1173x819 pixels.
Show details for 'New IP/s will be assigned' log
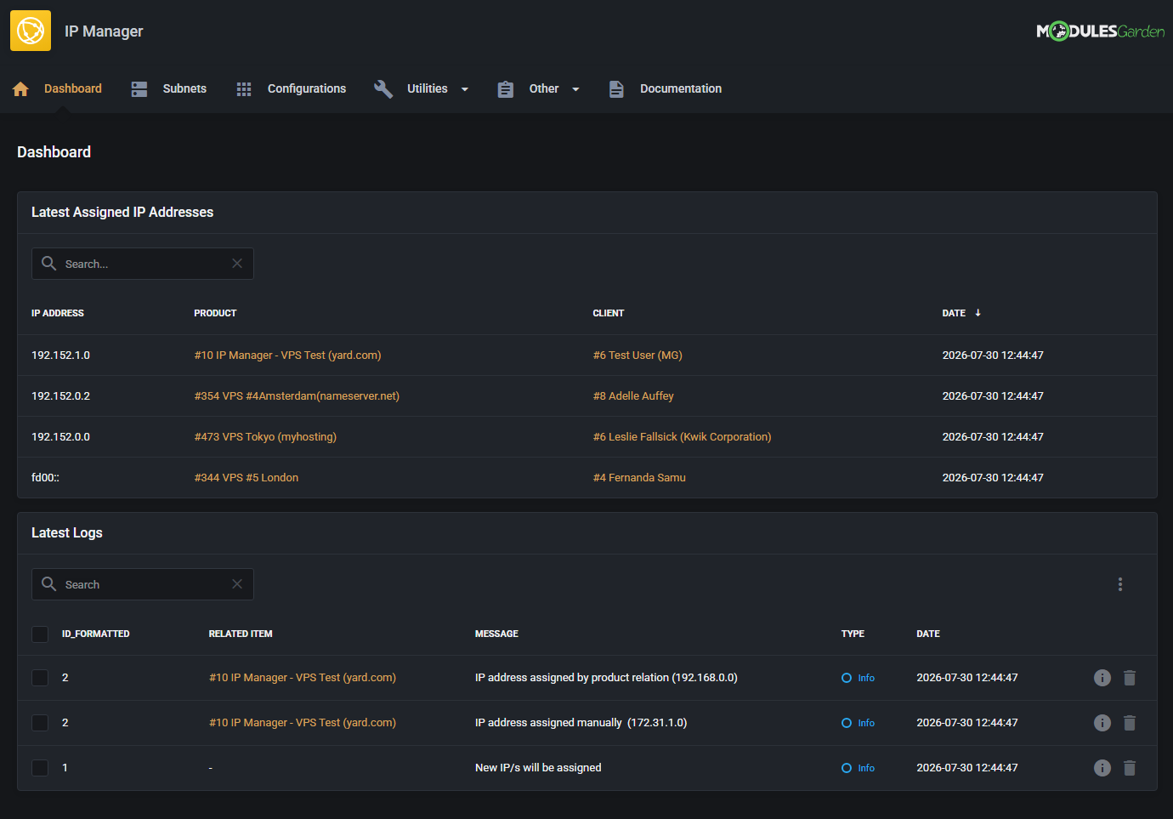1102,768
